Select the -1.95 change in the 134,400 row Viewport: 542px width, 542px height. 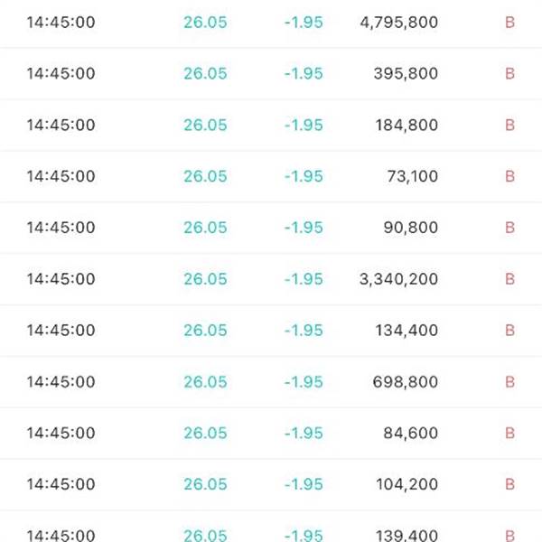pos(303,331)
